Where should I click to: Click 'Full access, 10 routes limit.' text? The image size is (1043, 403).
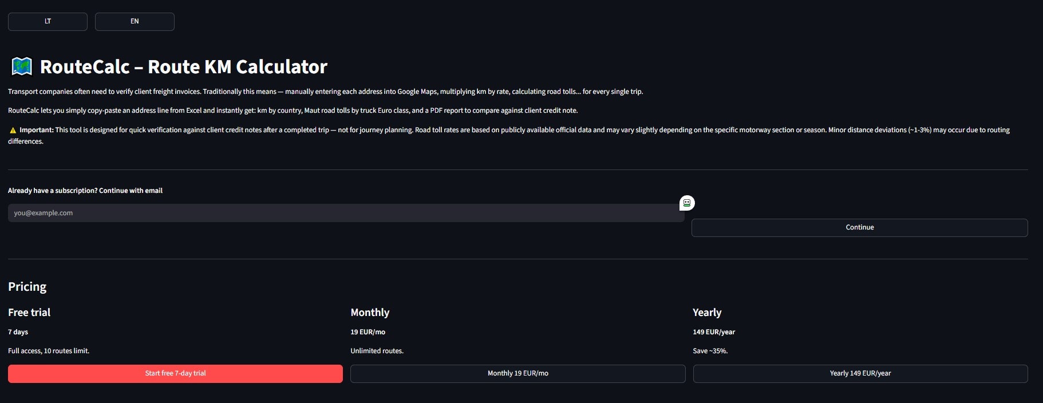coord(49,351)
